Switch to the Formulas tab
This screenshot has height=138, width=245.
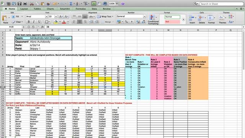coord(81,9)
